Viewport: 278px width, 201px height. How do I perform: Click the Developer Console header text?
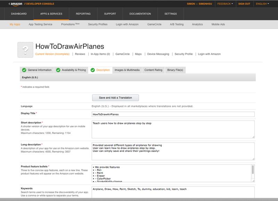point(39,4)
